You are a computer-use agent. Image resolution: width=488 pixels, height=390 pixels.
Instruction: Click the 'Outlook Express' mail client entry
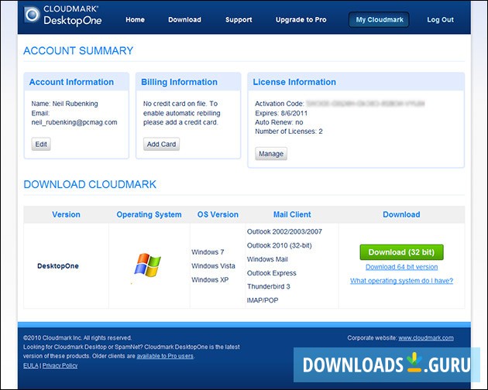tap(271, 273)
